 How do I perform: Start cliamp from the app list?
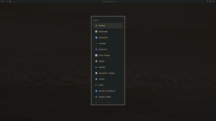(108, 43)
